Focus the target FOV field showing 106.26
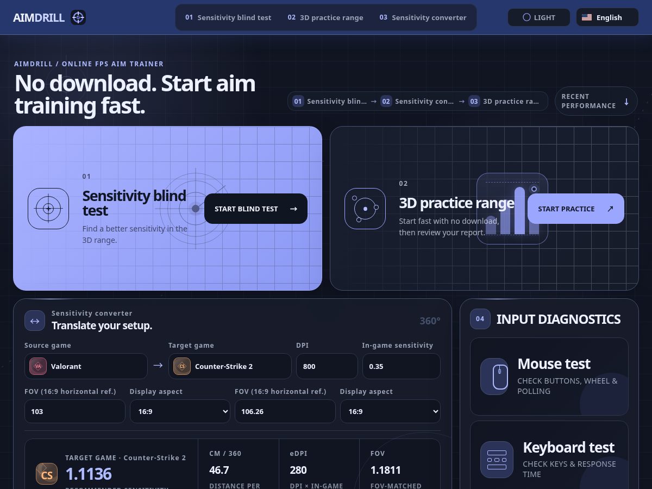Image resolution: width=652 pixels, height=489 pixels. pos(285,411)
